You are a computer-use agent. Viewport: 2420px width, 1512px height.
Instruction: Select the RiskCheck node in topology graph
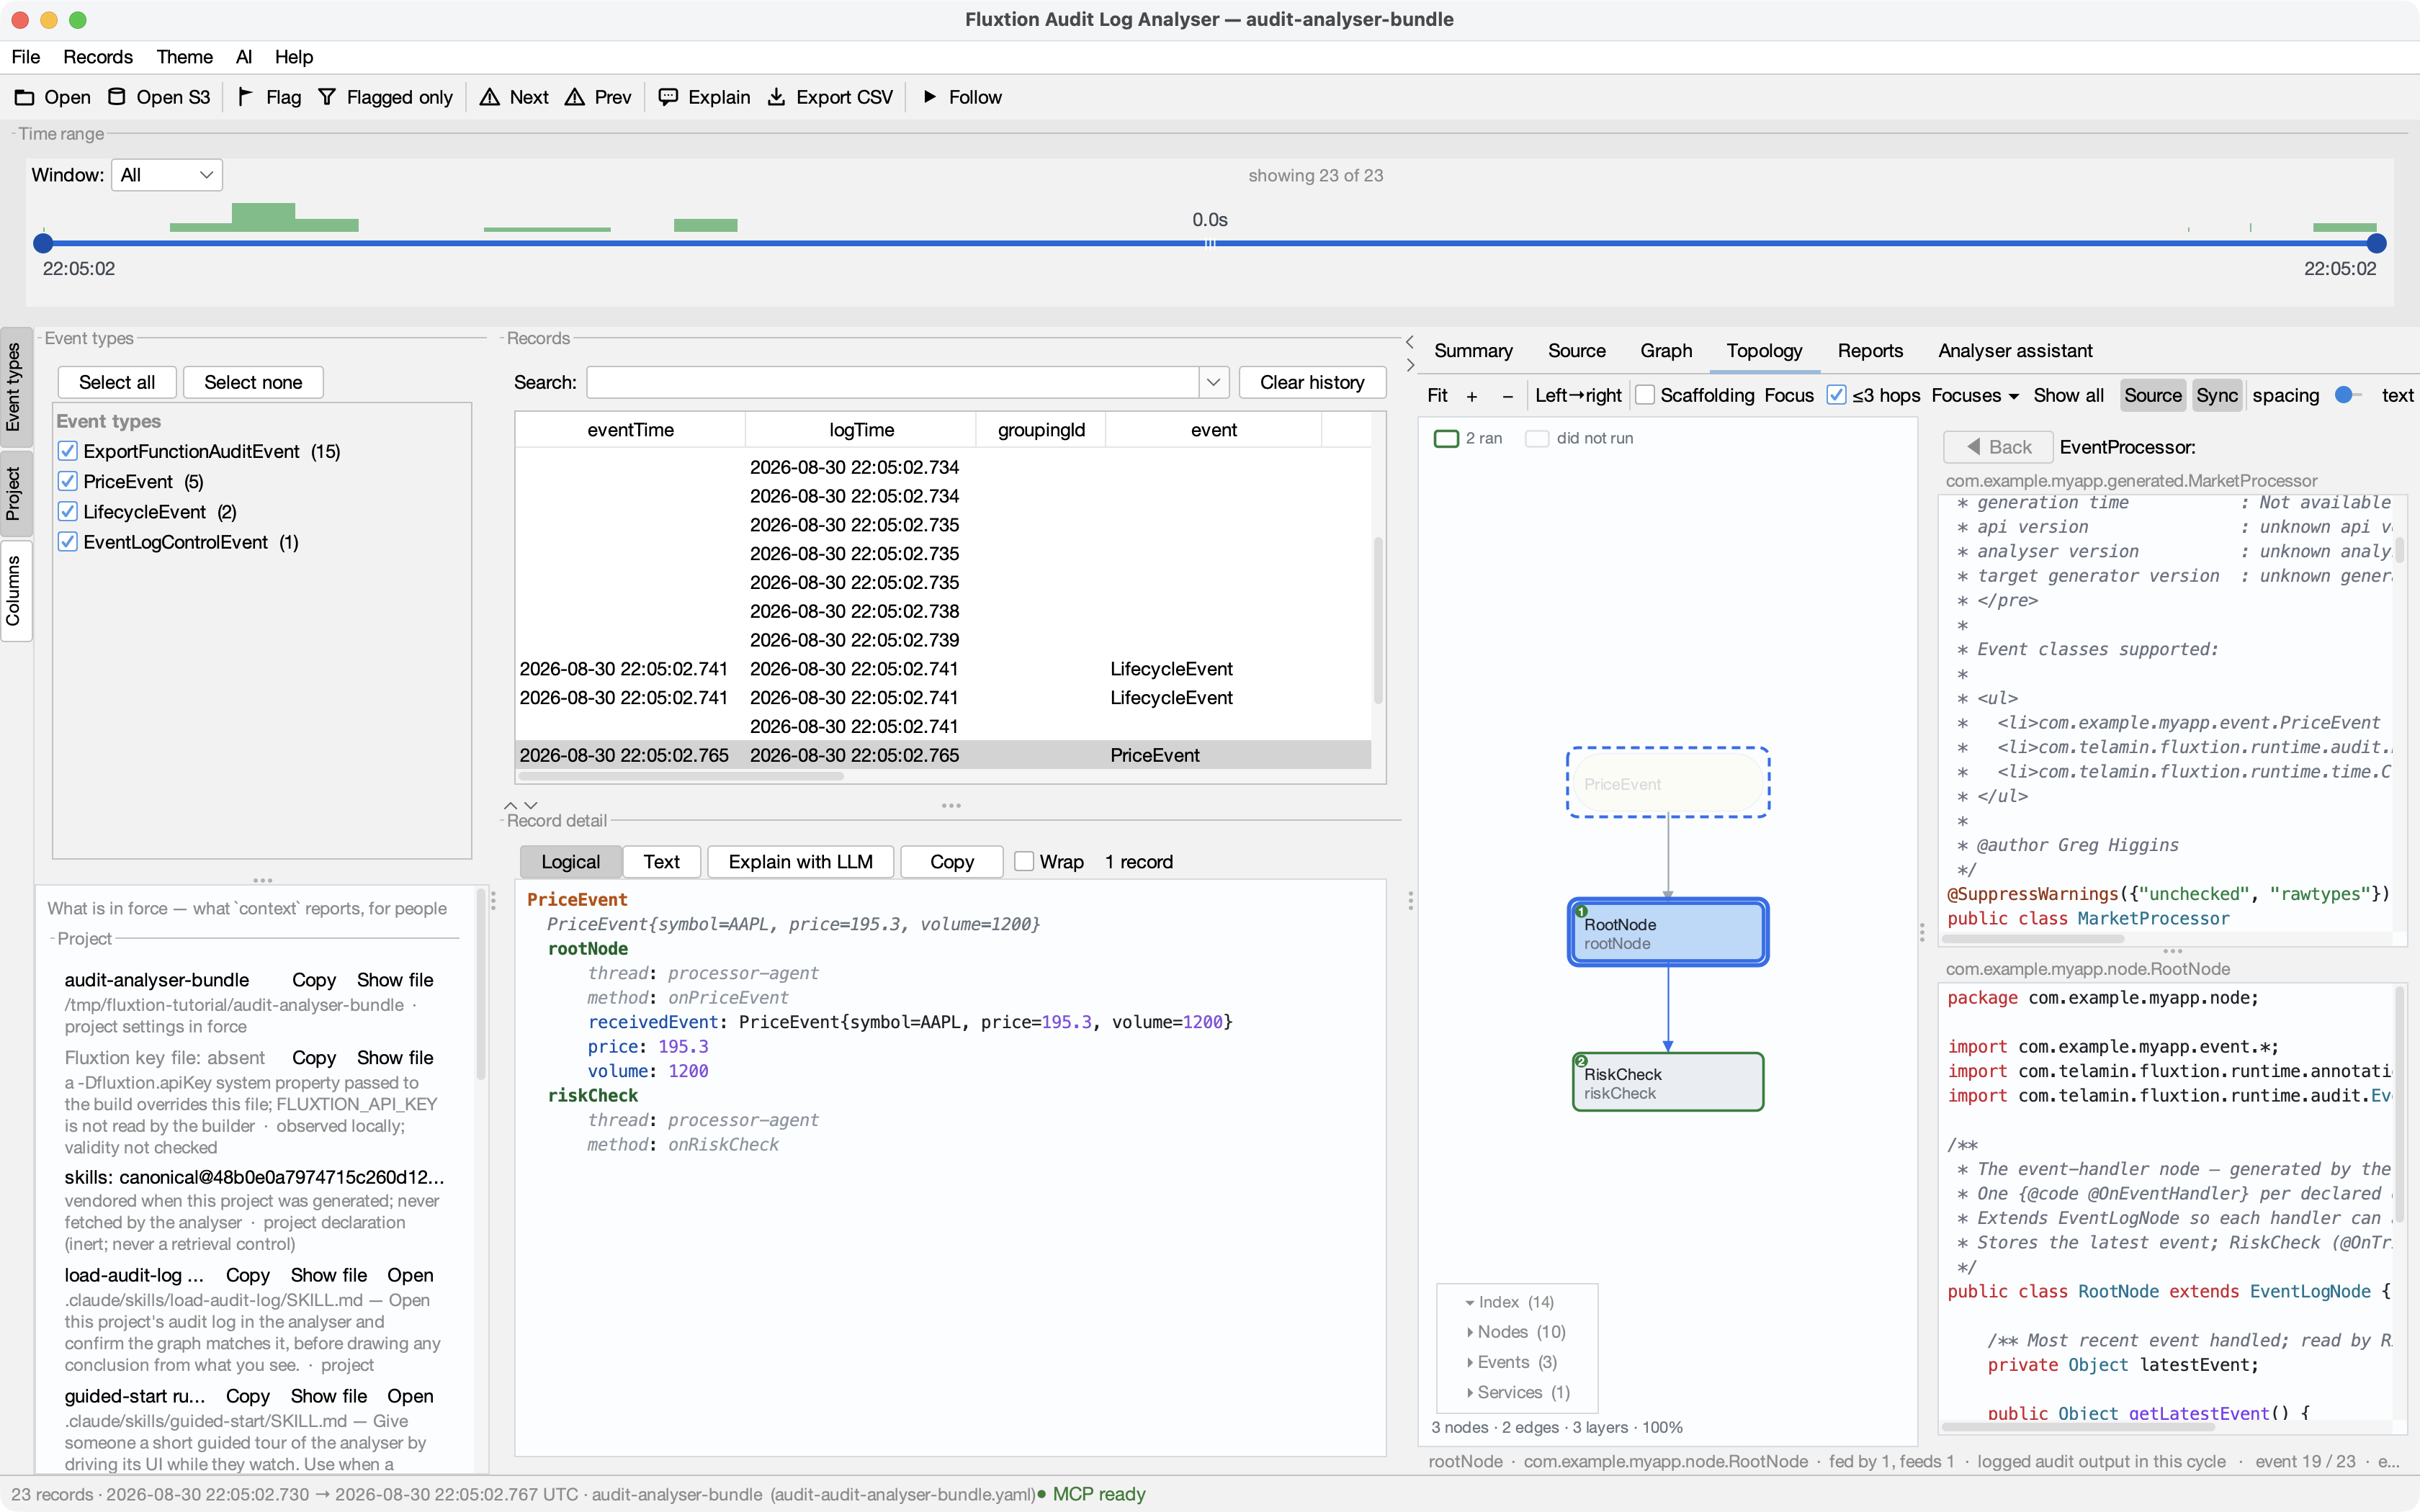(1668, 1082)
